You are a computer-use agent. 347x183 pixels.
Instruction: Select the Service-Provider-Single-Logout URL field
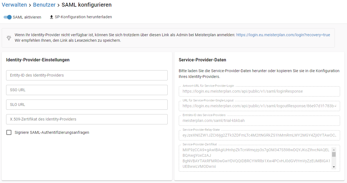tap(259, 106)
